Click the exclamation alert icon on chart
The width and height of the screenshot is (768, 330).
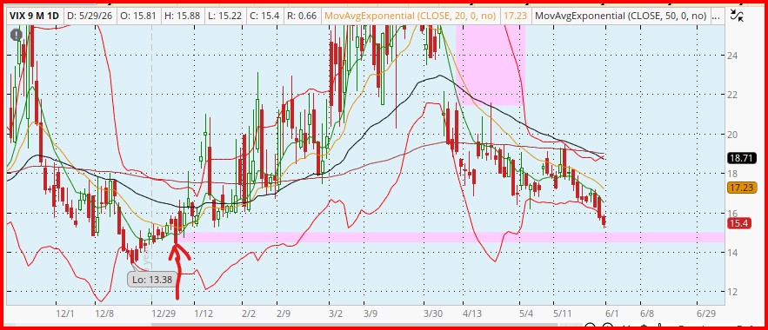(x=17, y=35)
